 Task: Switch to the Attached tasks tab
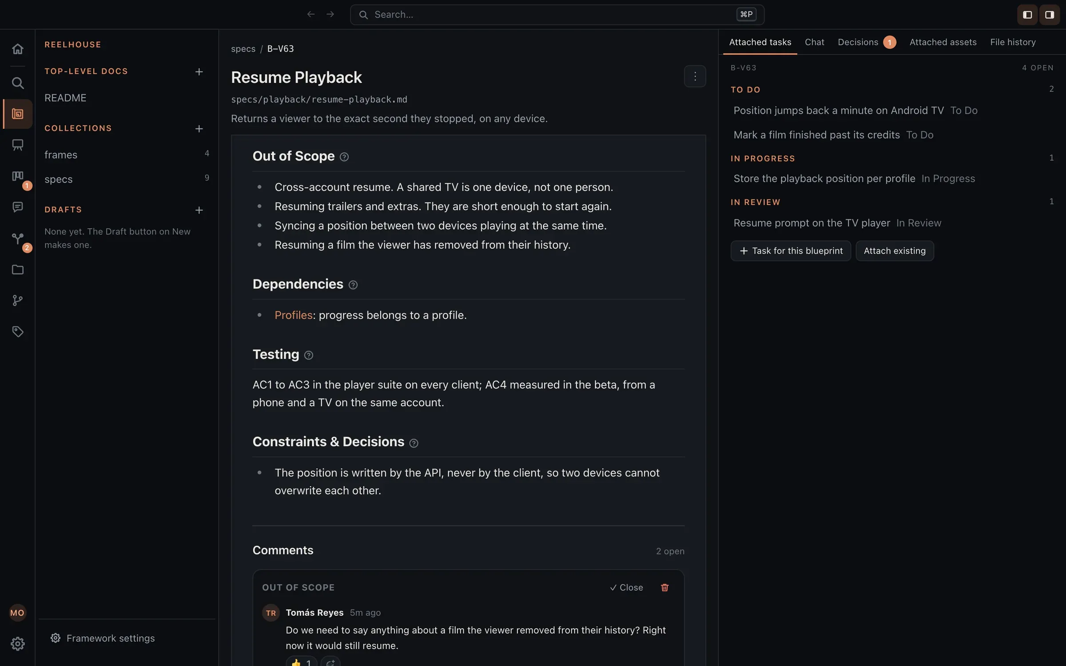(x=760, y=42)
